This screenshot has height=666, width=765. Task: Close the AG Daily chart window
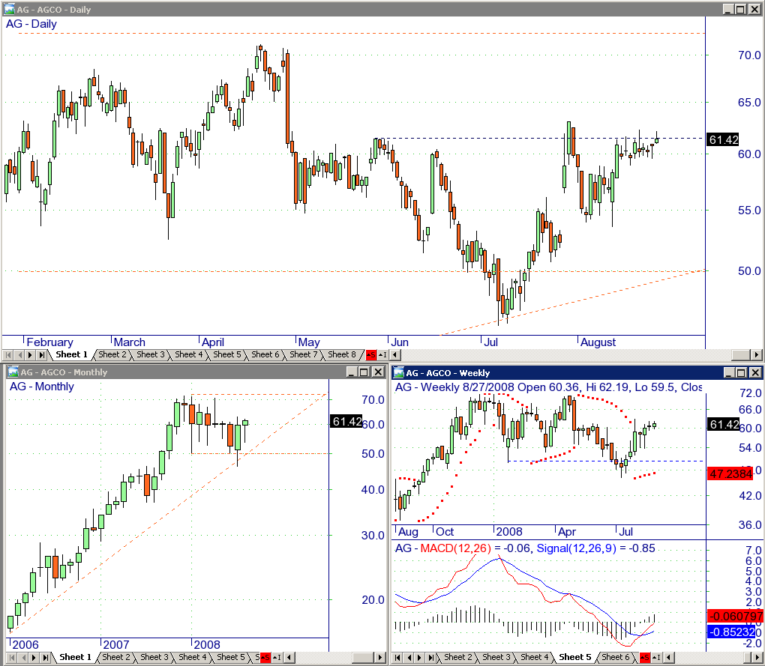[x=754, y=9]
